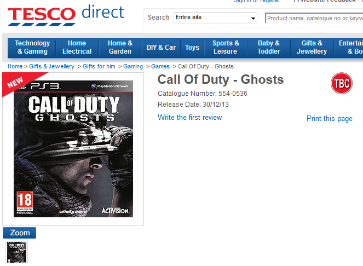Focus the product name search field
363x266 pixels.
pos(314,18)
